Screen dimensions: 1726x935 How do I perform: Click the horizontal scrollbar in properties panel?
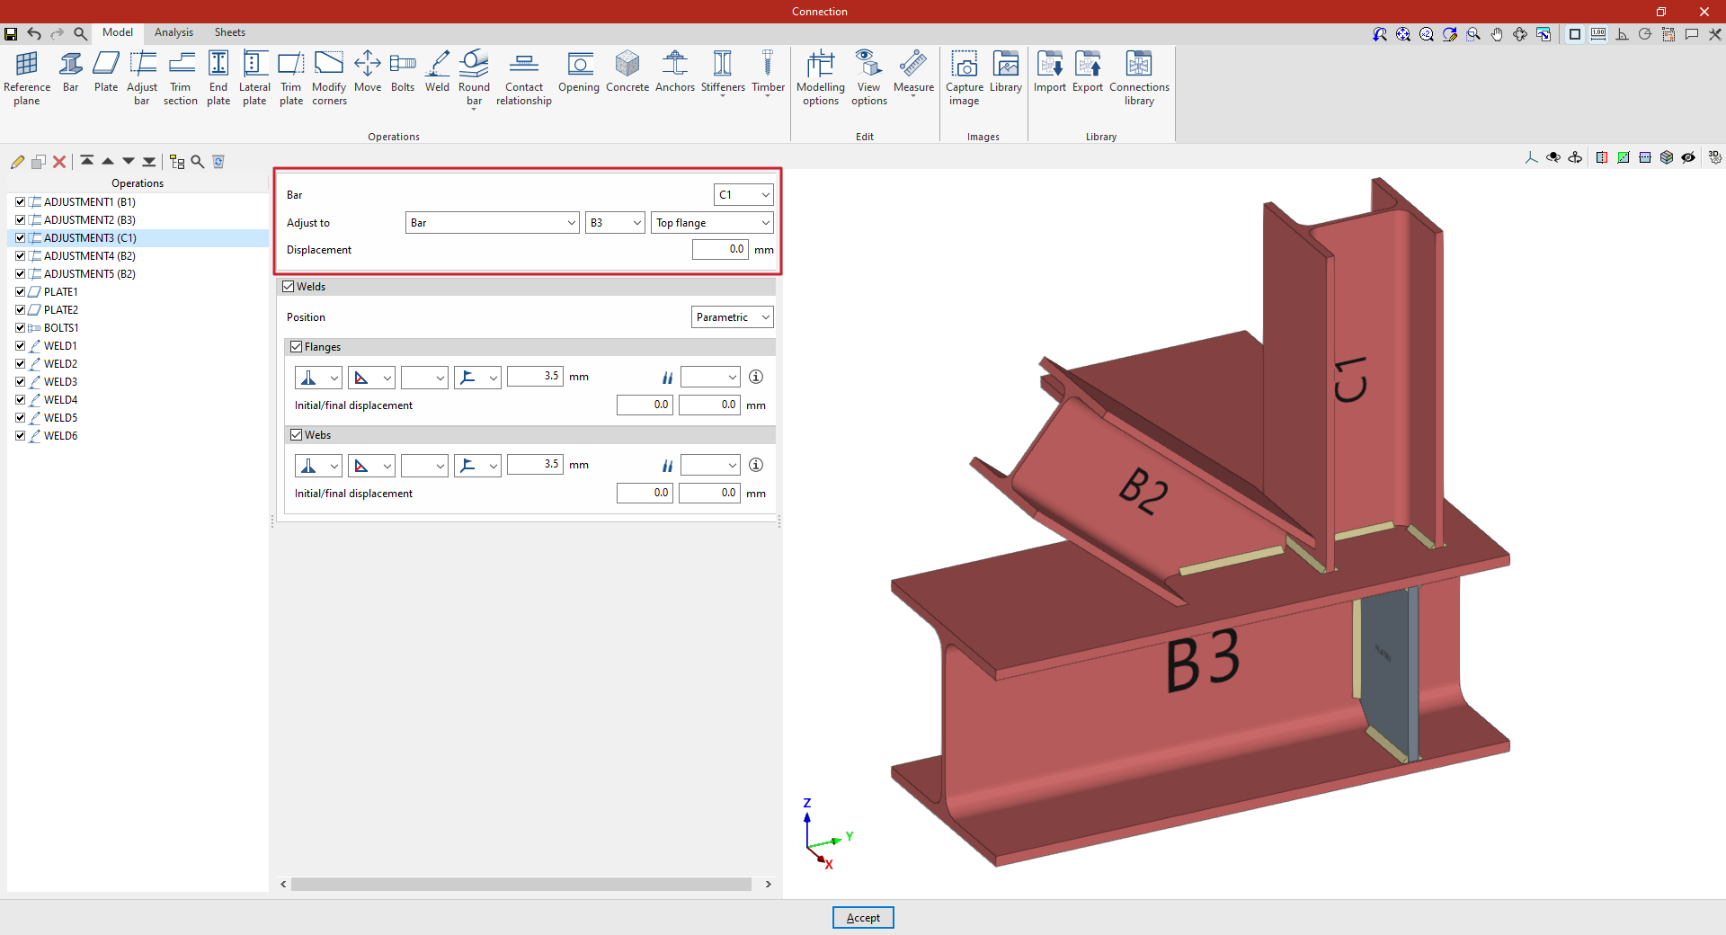[521, 885]
